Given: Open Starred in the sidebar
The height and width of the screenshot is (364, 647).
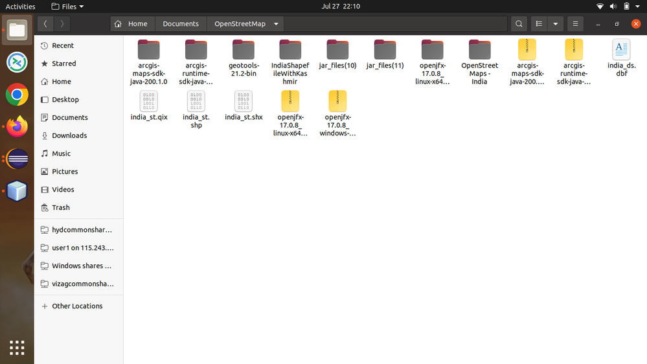Looking at the screenshot, I should click(x=78, y=63).
